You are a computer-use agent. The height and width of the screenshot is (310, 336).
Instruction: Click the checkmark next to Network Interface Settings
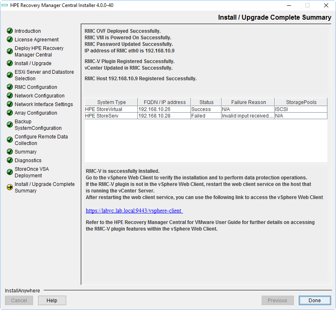10,104
